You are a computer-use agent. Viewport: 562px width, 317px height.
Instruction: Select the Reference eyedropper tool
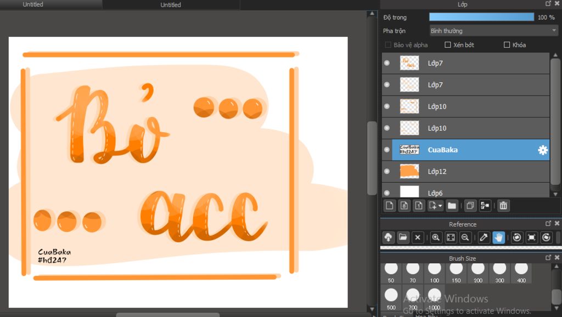point(484,237)
